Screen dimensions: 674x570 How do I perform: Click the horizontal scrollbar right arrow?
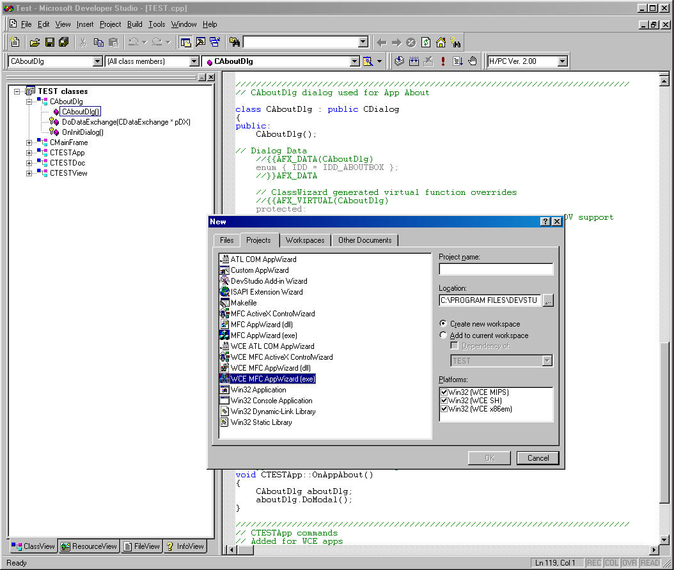point(654,550)
